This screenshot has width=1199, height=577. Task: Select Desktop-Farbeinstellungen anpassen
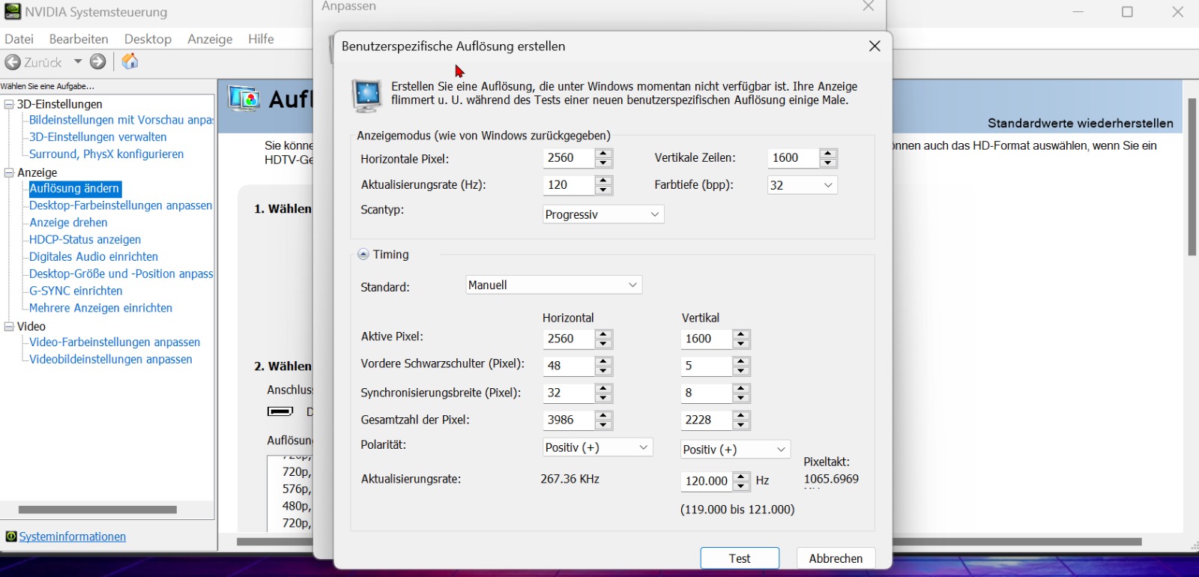tap(120, 205)
